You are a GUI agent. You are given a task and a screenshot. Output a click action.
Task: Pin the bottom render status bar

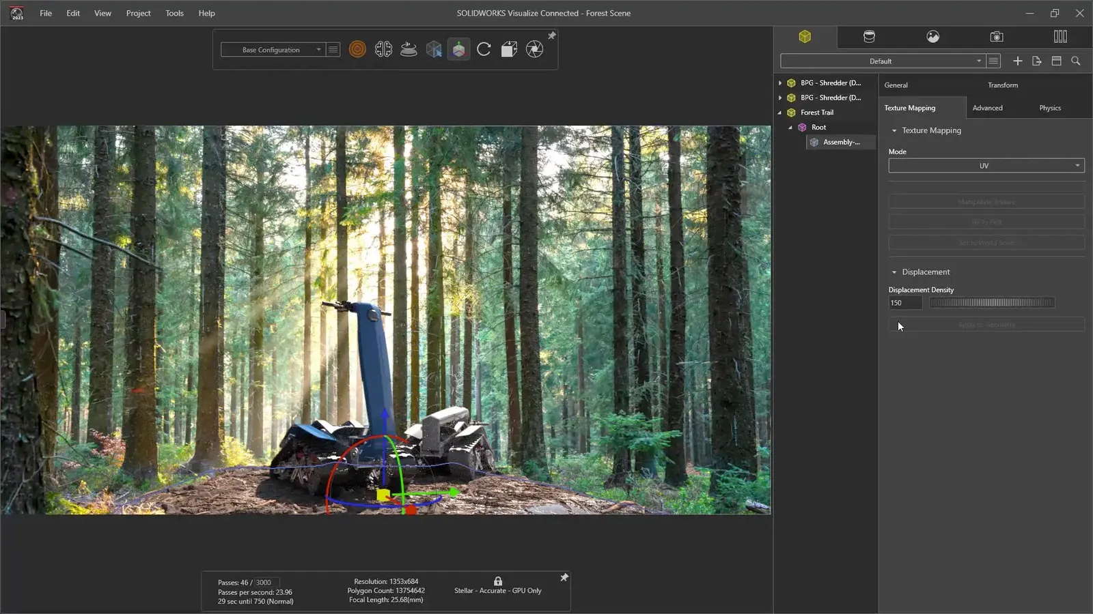[564, 578]
